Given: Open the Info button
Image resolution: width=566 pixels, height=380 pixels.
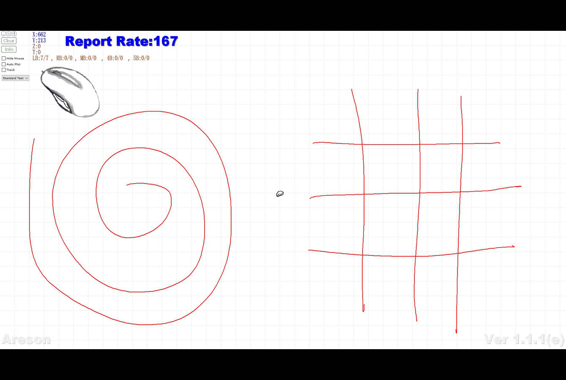Looking at the screenshot, I should pyautogui.click(x=9, y=49).
